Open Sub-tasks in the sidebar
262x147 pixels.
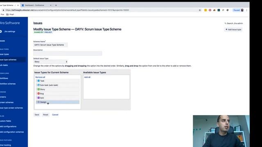4,65
